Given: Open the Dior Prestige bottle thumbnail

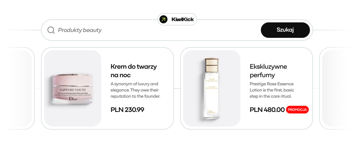Looking at the screenshot, I should (211, 88).
